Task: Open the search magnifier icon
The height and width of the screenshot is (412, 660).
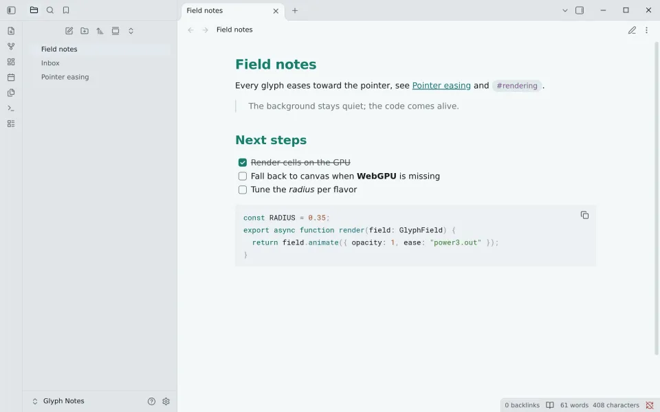Action: [x=50, y=10]
